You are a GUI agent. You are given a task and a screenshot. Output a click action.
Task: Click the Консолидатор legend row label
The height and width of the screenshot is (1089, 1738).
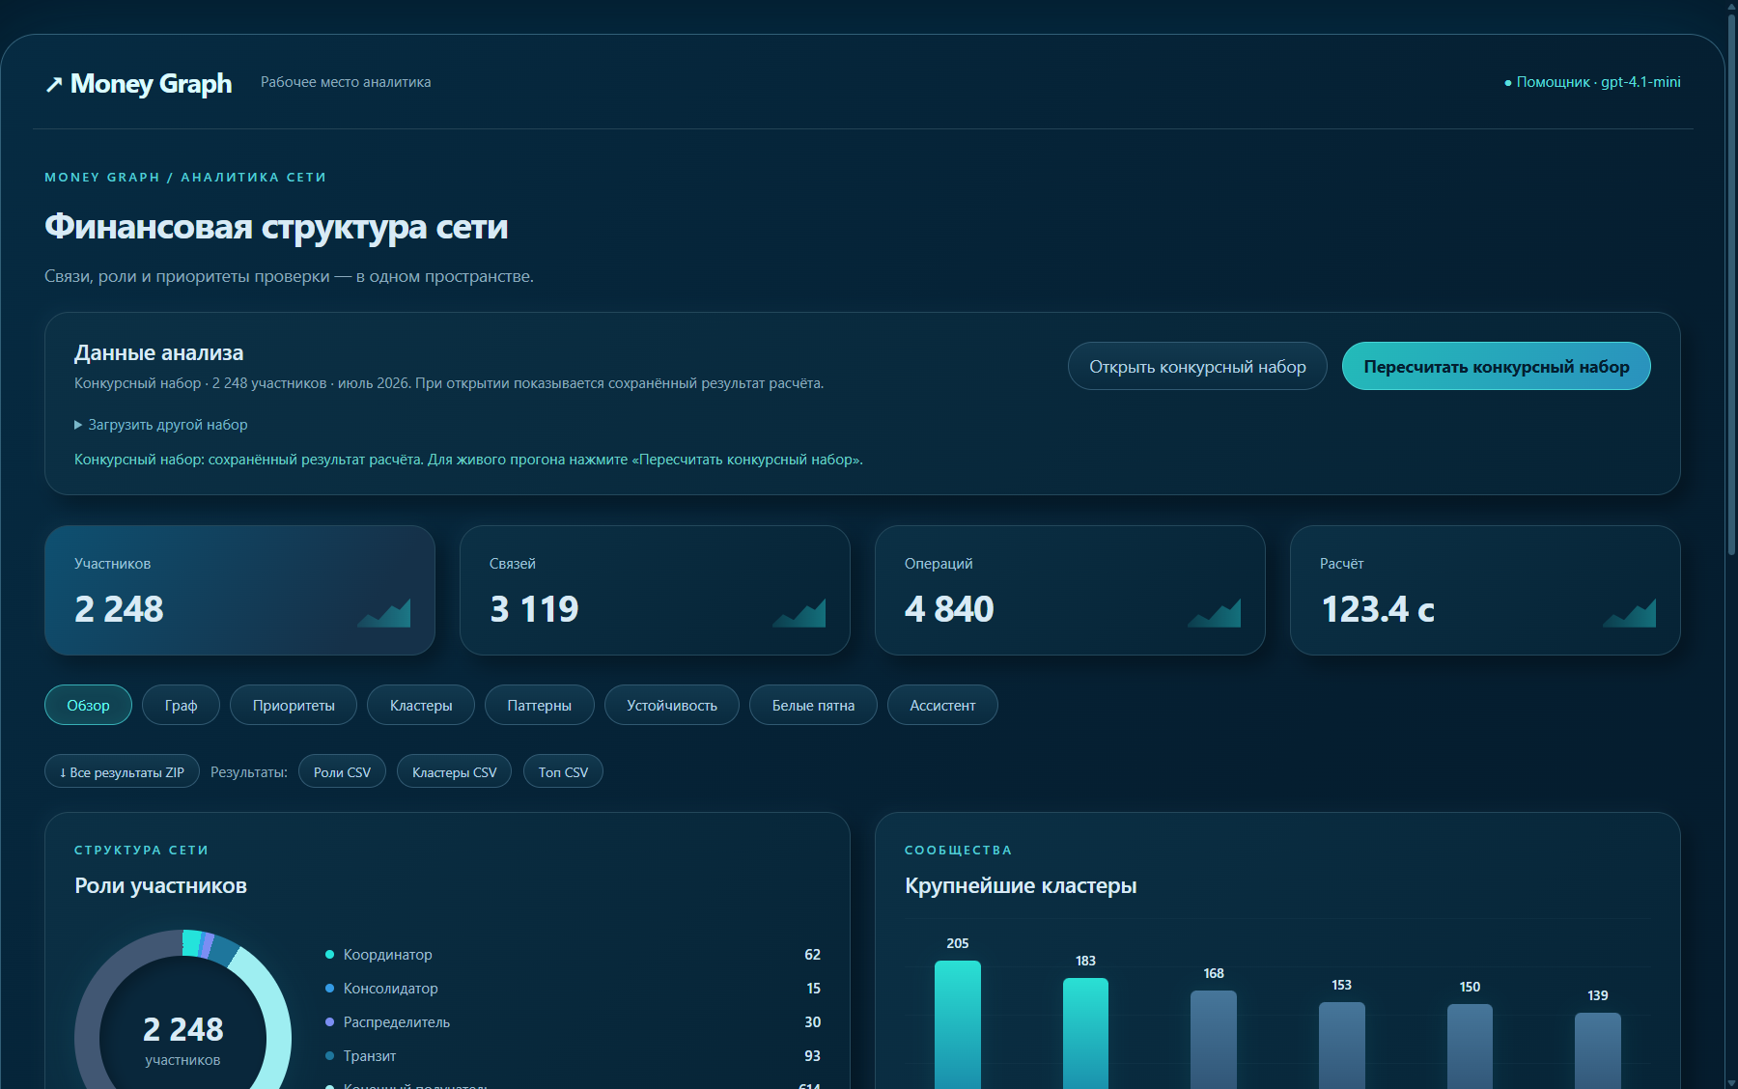[x=391, y=989]
